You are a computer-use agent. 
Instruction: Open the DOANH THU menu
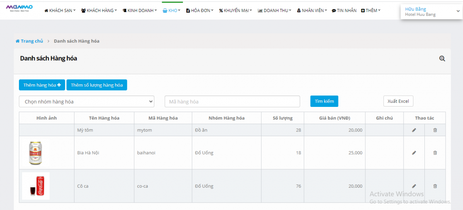274,11
